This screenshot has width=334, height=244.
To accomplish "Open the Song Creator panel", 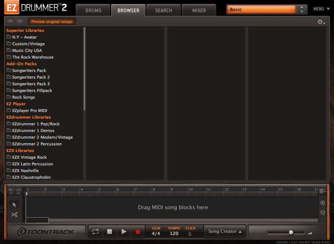I will 225,231.
